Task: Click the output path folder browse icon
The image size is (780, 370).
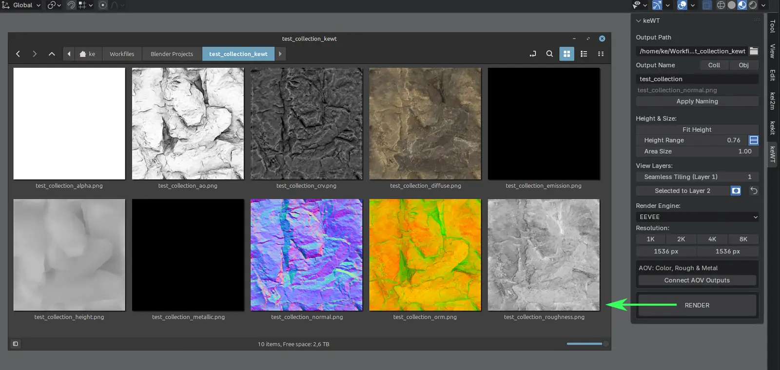Action: [x=754, y=51]
